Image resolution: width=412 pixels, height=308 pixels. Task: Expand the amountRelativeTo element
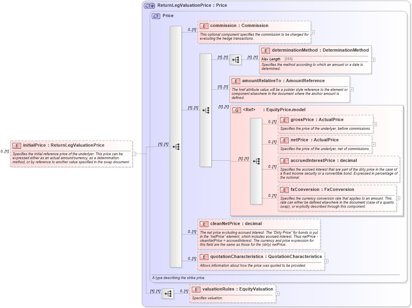click(352, 89)
